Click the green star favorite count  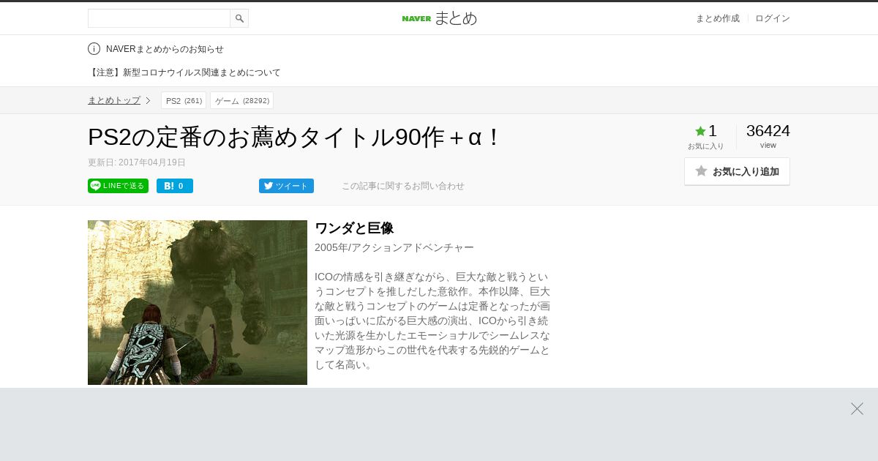(705, 132)
